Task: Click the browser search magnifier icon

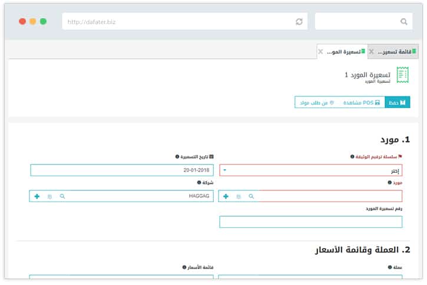Action: (404, 22)
